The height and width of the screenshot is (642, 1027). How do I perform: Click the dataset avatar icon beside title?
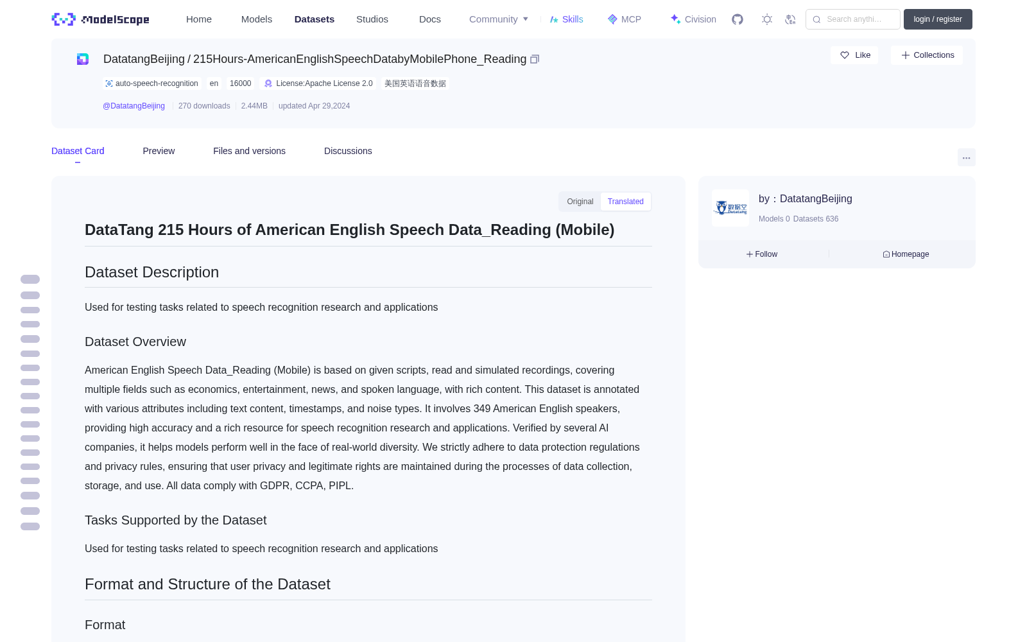pos(83,59)
